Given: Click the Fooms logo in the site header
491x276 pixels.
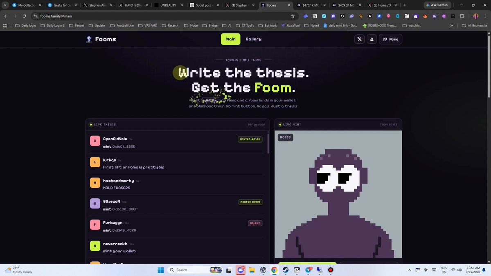Looking at the screenshot, I should [x=101, y=39].
